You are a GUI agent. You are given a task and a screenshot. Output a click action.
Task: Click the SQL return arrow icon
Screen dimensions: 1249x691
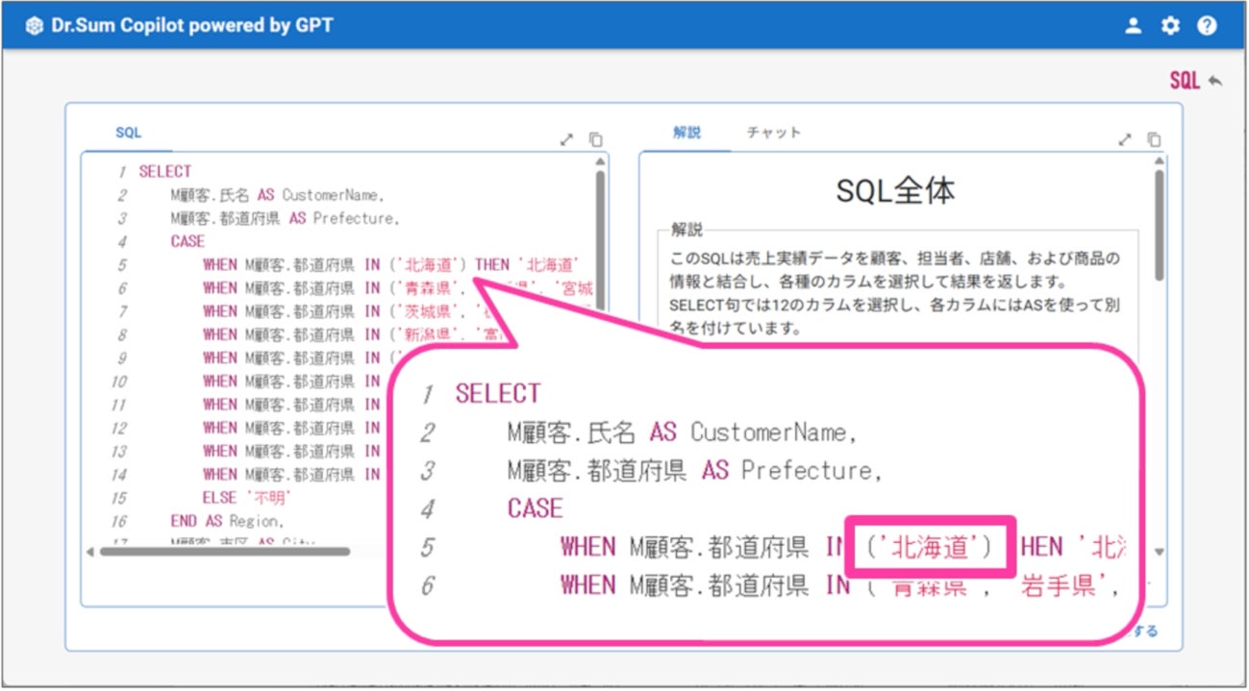pos(1215,81)
